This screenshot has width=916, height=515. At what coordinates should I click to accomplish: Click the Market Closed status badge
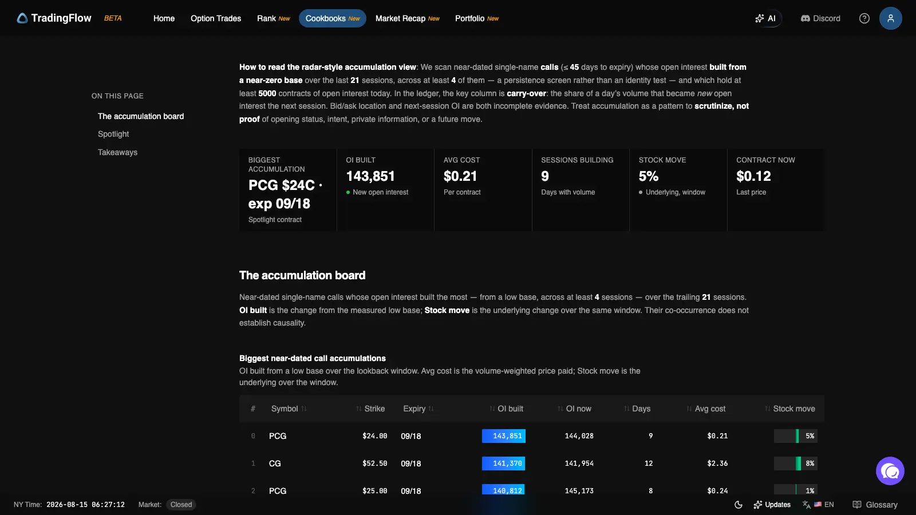[x=181, y=505]
